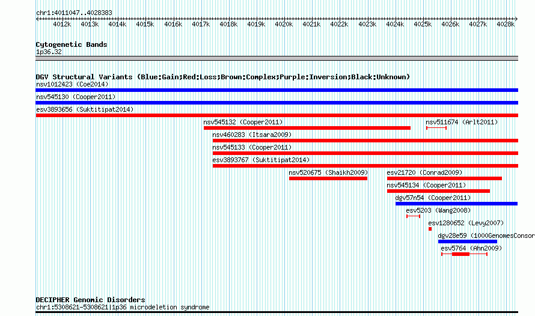Click the esv5203 (Wang2008) thin red variant
This screenshot has height=316, width=535.
coord(413,216)
